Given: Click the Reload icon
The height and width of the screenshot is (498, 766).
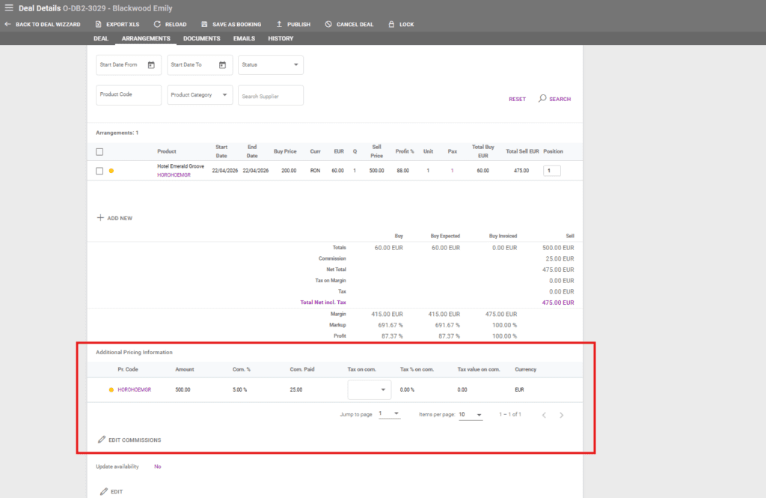Looking at the screenshot, I should point(157,24).
